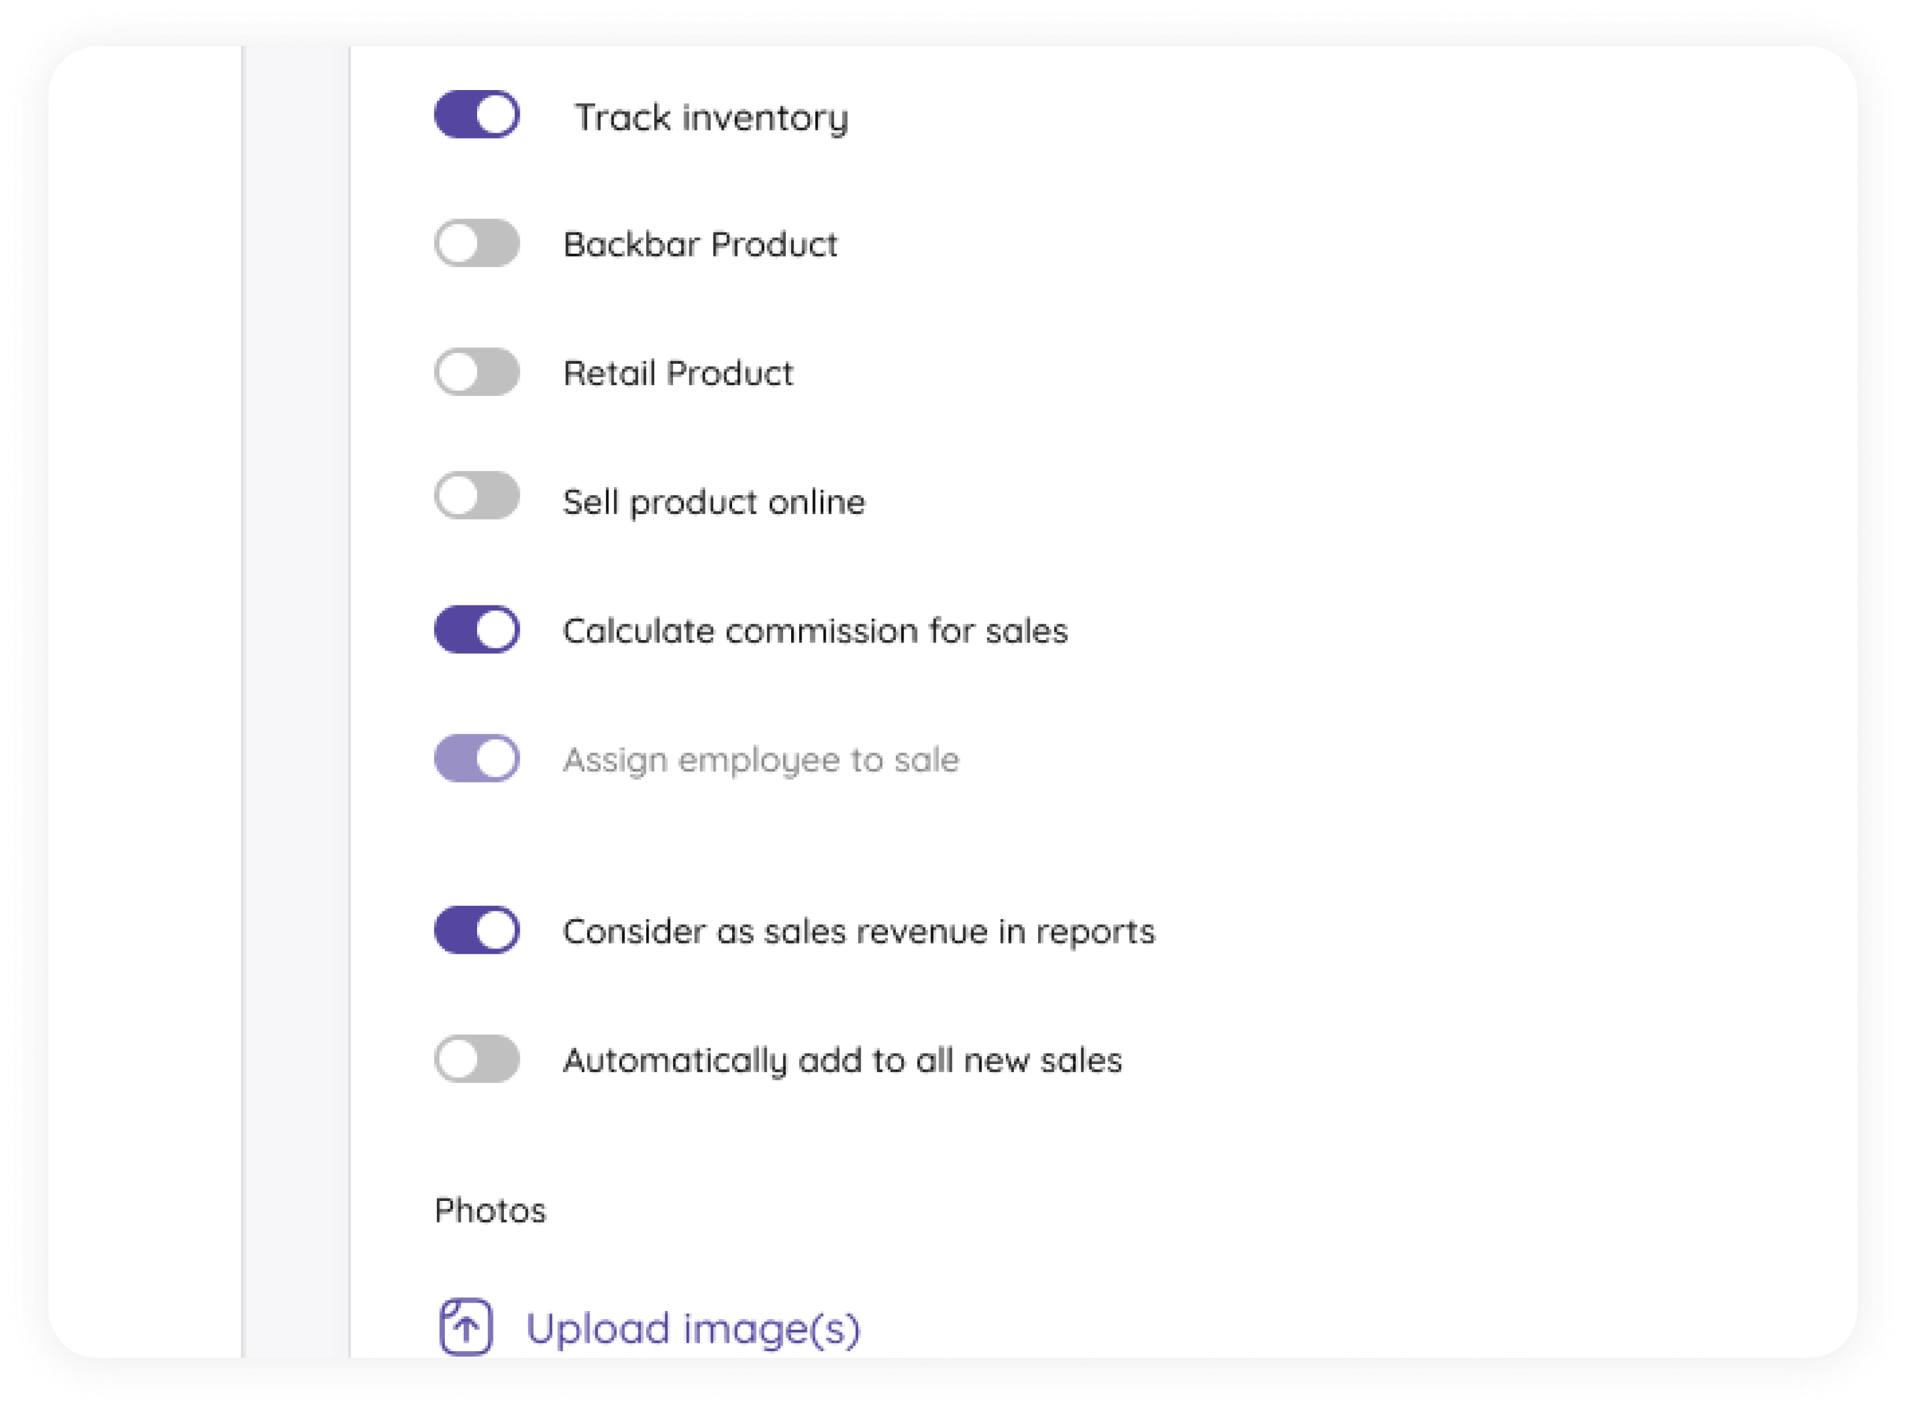The width and height of the screenshot is (1906, 1409).
Task: Click the Track inventory label text
Action: tap(711, 117)
